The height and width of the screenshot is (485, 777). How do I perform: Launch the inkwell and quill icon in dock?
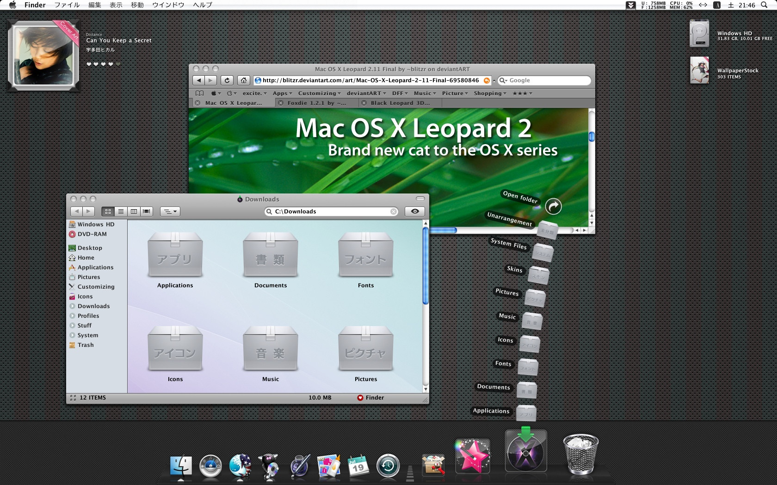(x=299, y=466)
